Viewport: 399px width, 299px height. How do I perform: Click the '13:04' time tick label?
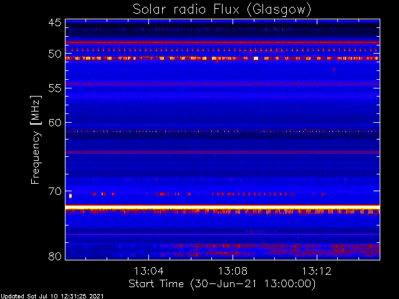click(x=148, y=271)
